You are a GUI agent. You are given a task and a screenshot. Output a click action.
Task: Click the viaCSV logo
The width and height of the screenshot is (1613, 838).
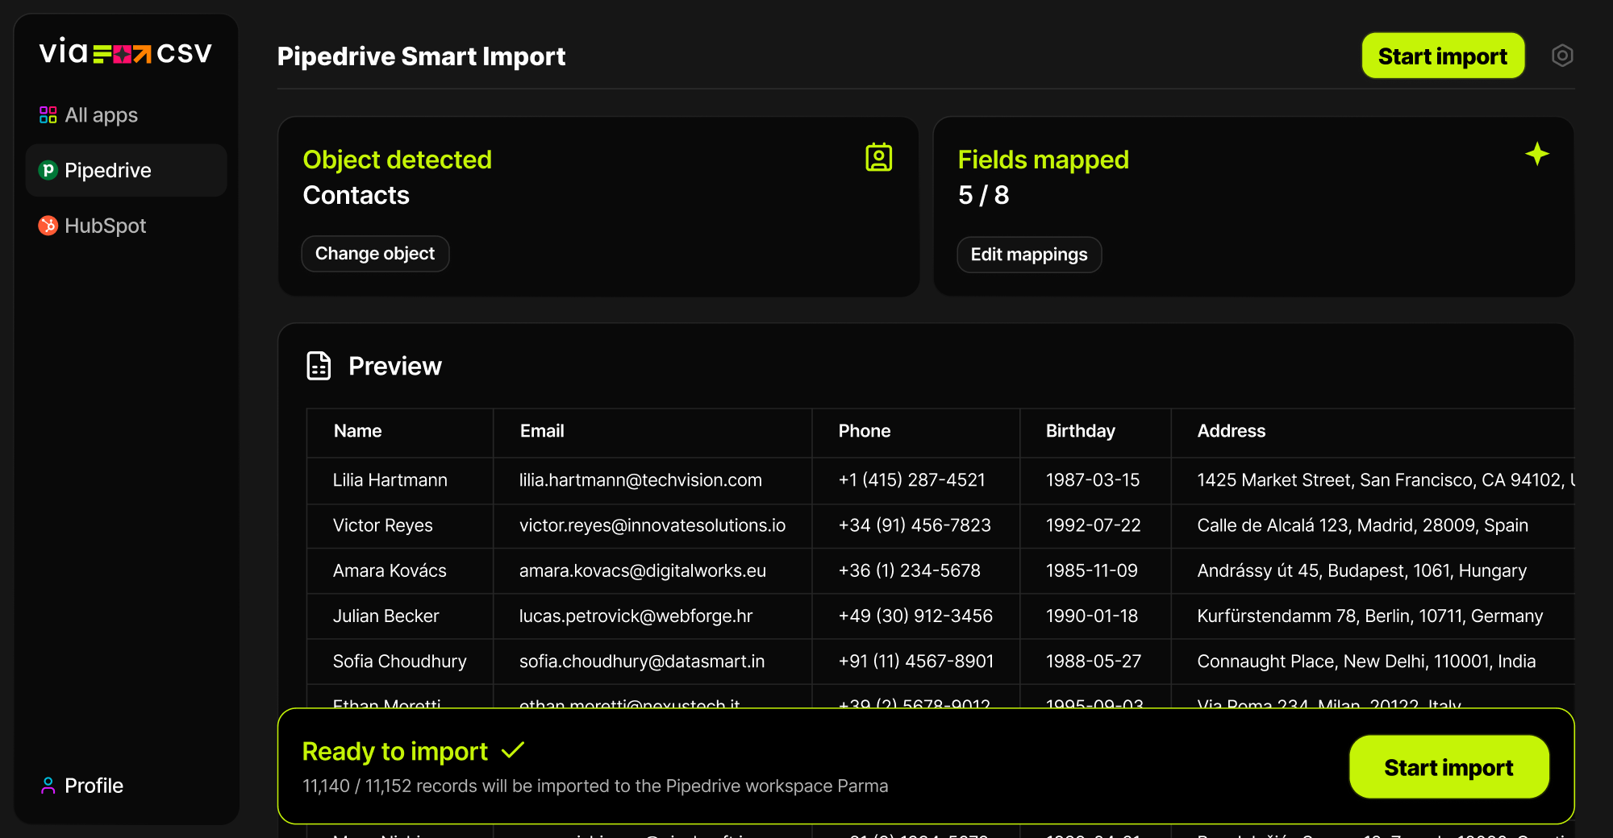coord(126,52)
